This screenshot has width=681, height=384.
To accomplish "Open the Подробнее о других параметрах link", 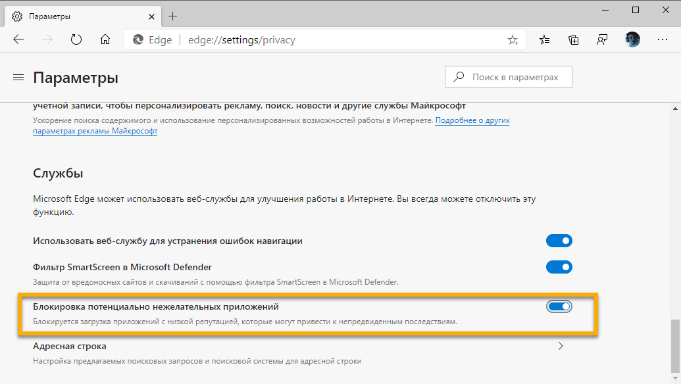I will [472, 121].
